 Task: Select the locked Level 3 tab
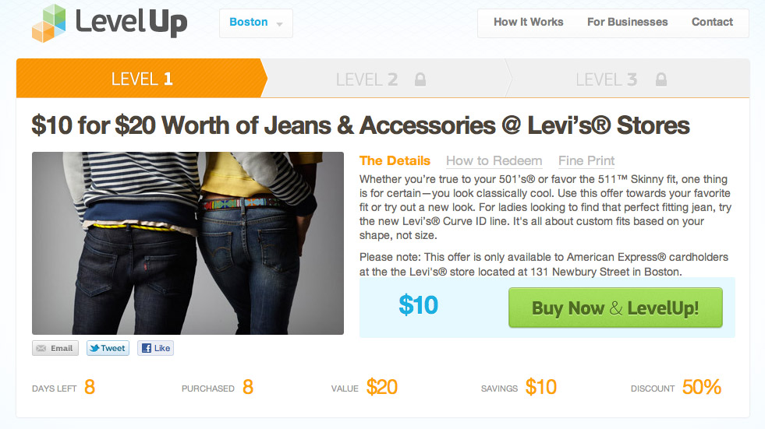628,79
